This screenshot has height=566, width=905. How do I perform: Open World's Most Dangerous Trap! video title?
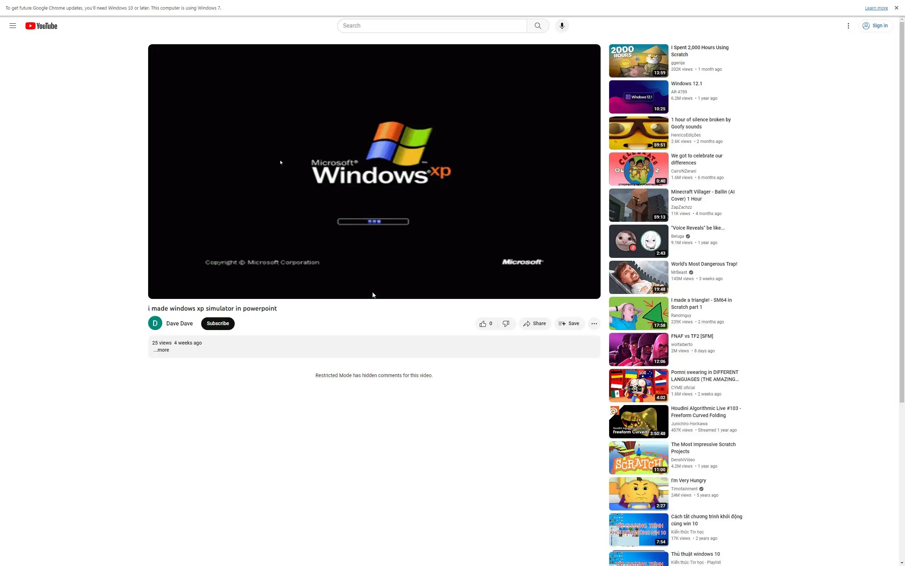pos(703,264)
